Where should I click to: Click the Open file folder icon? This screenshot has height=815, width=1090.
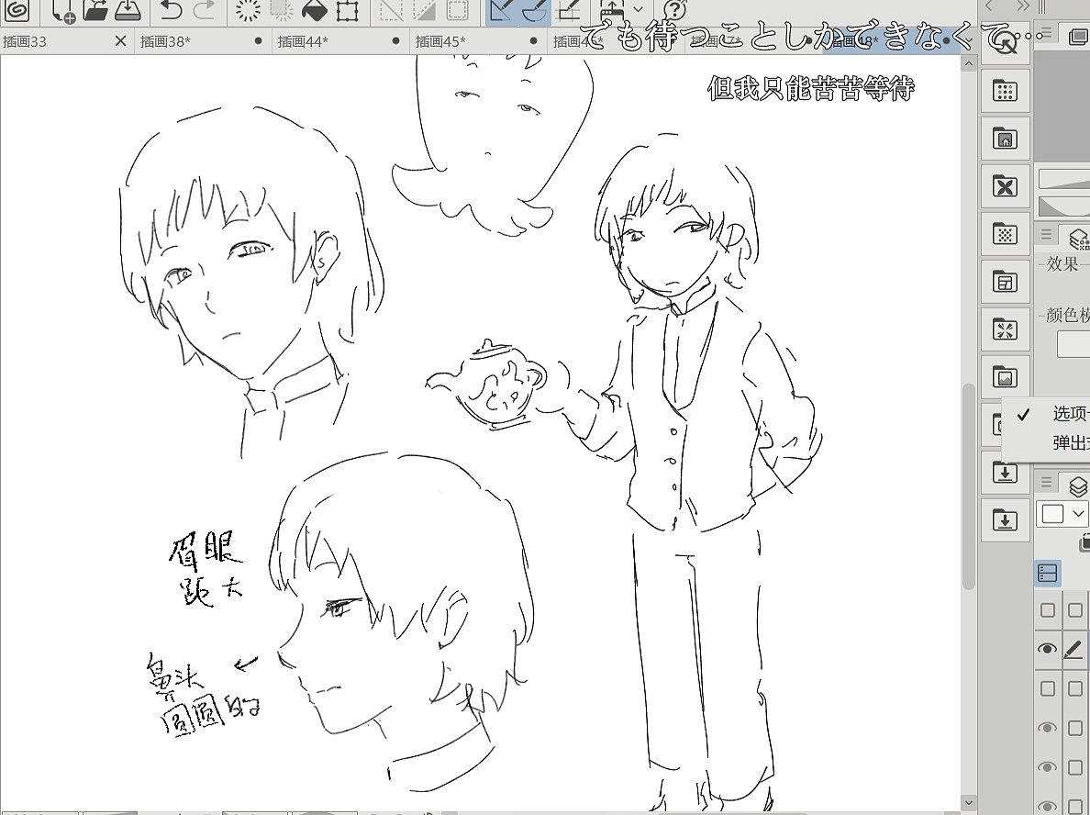pos(95,9)
